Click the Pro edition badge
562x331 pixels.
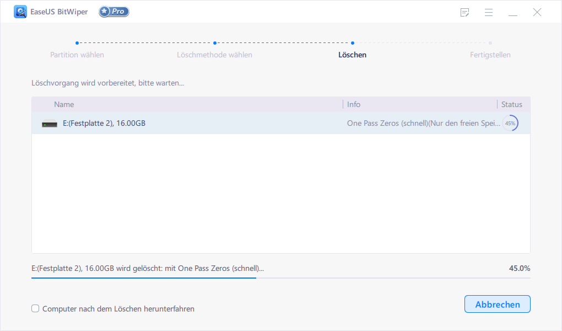(x=114, y=12)
